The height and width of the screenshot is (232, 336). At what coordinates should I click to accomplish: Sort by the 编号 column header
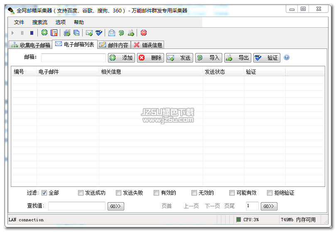click(24, 72)
